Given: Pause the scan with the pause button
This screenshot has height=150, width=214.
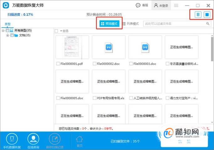Looking at the screenshot, I should (198, 14).
